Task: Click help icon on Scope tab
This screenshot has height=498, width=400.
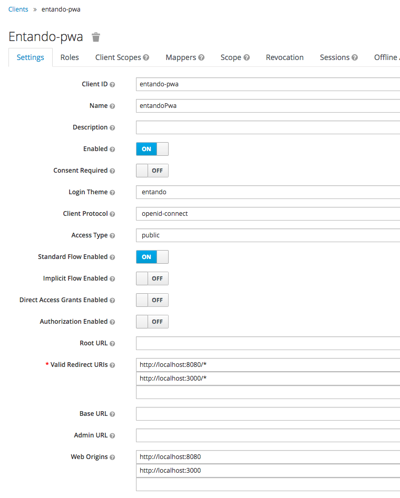Action: [247, 57]
